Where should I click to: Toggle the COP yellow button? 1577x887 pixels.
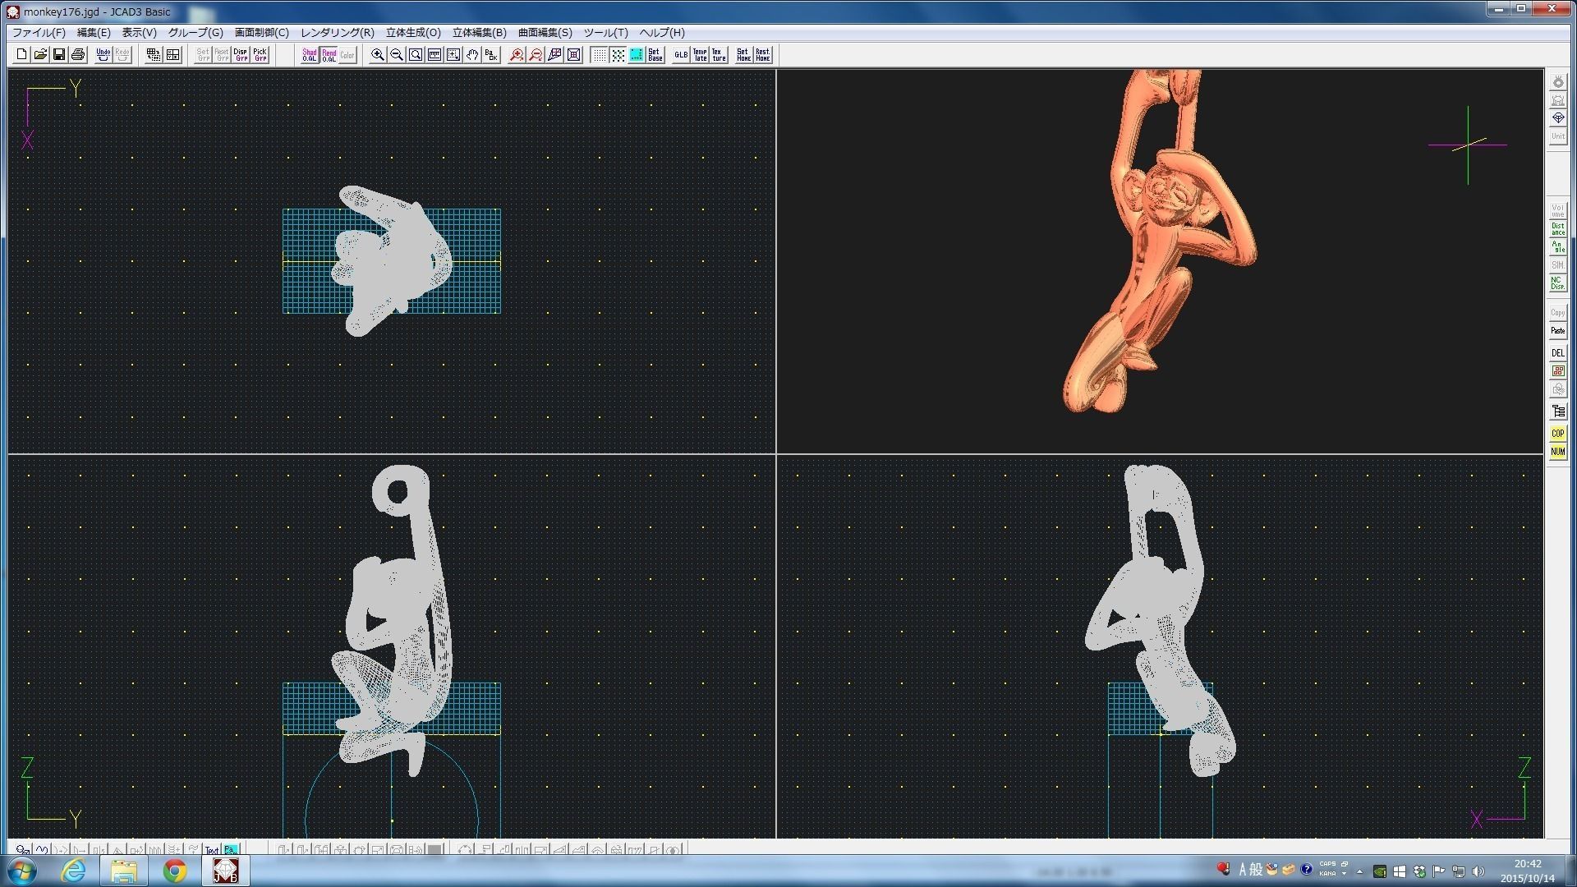pos(1557,434)
